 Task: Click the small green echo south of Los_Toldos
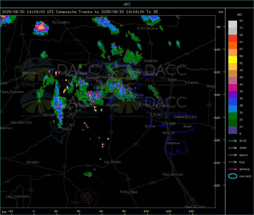point(88,175)
